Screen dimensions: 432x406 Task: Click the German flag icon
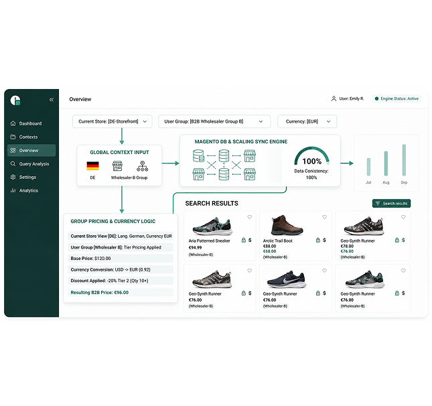tap(92, 166)
